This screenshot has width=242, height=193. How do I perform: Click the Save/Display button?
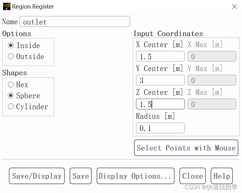pos(37,176)
